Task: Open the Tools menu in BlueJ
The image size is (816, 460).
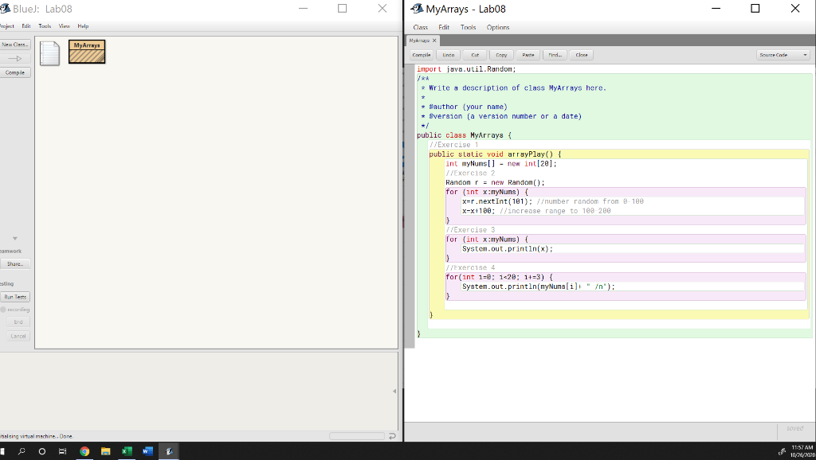Action: click(x=45, y=25)
